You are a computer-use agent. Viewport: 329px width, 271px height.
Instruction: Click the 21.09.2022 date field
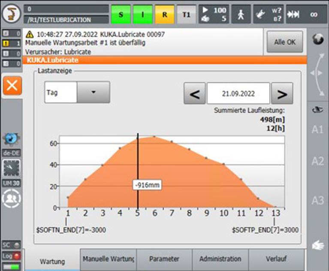pyautogui.click(x=238, y=93)
